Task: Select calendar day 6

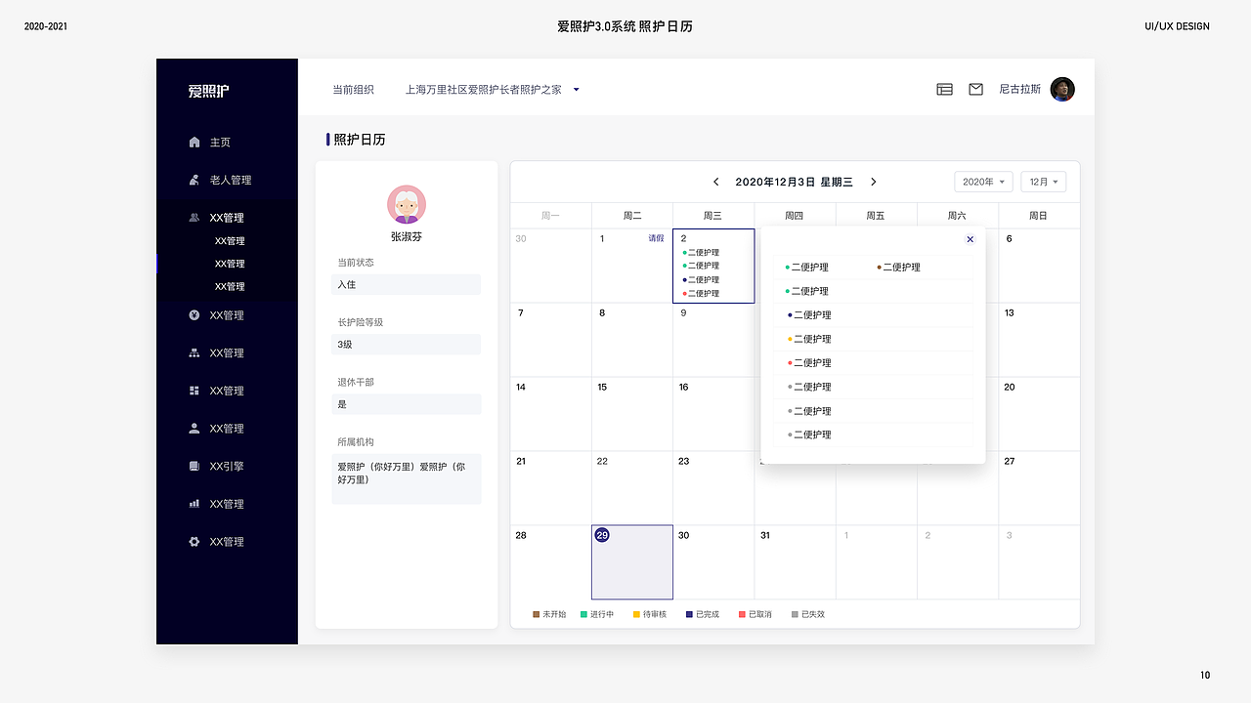Action: pos(1039,266)
